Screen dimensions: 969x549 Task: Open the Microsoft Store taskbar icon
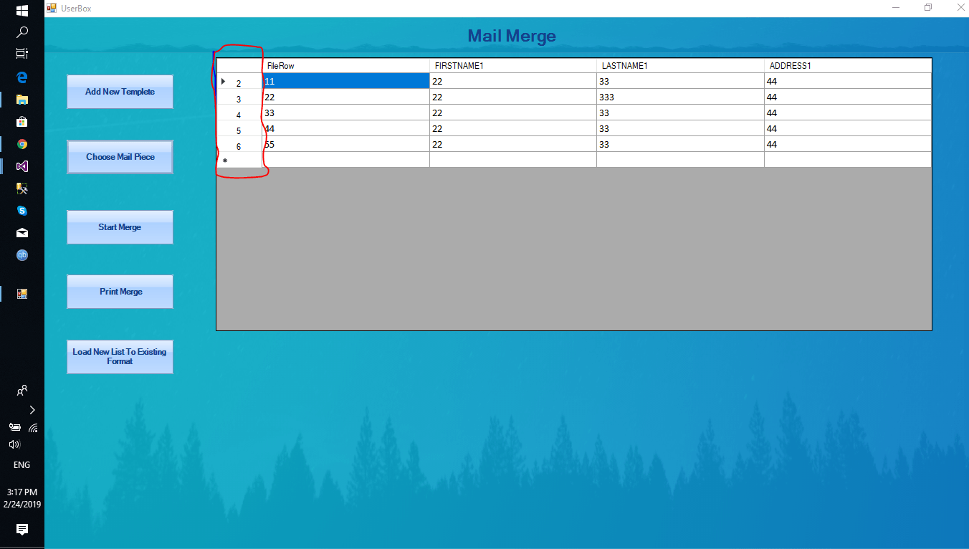22,122
